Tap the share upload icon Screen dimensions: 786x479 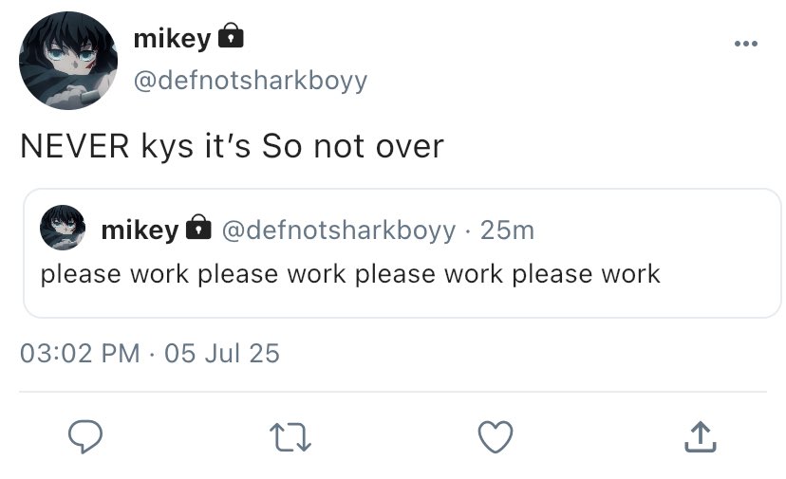pos(699,436)
